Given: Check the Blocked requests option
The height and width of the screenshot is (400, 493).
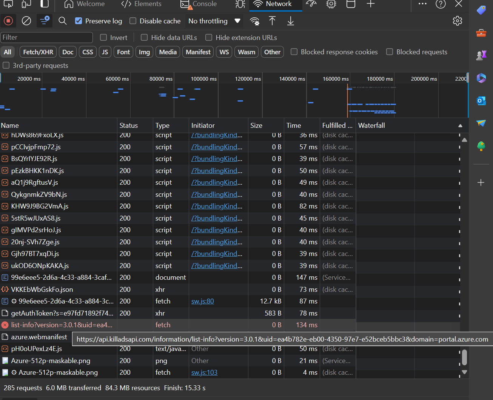Looking at the screenshot, I should click(390, 52).
